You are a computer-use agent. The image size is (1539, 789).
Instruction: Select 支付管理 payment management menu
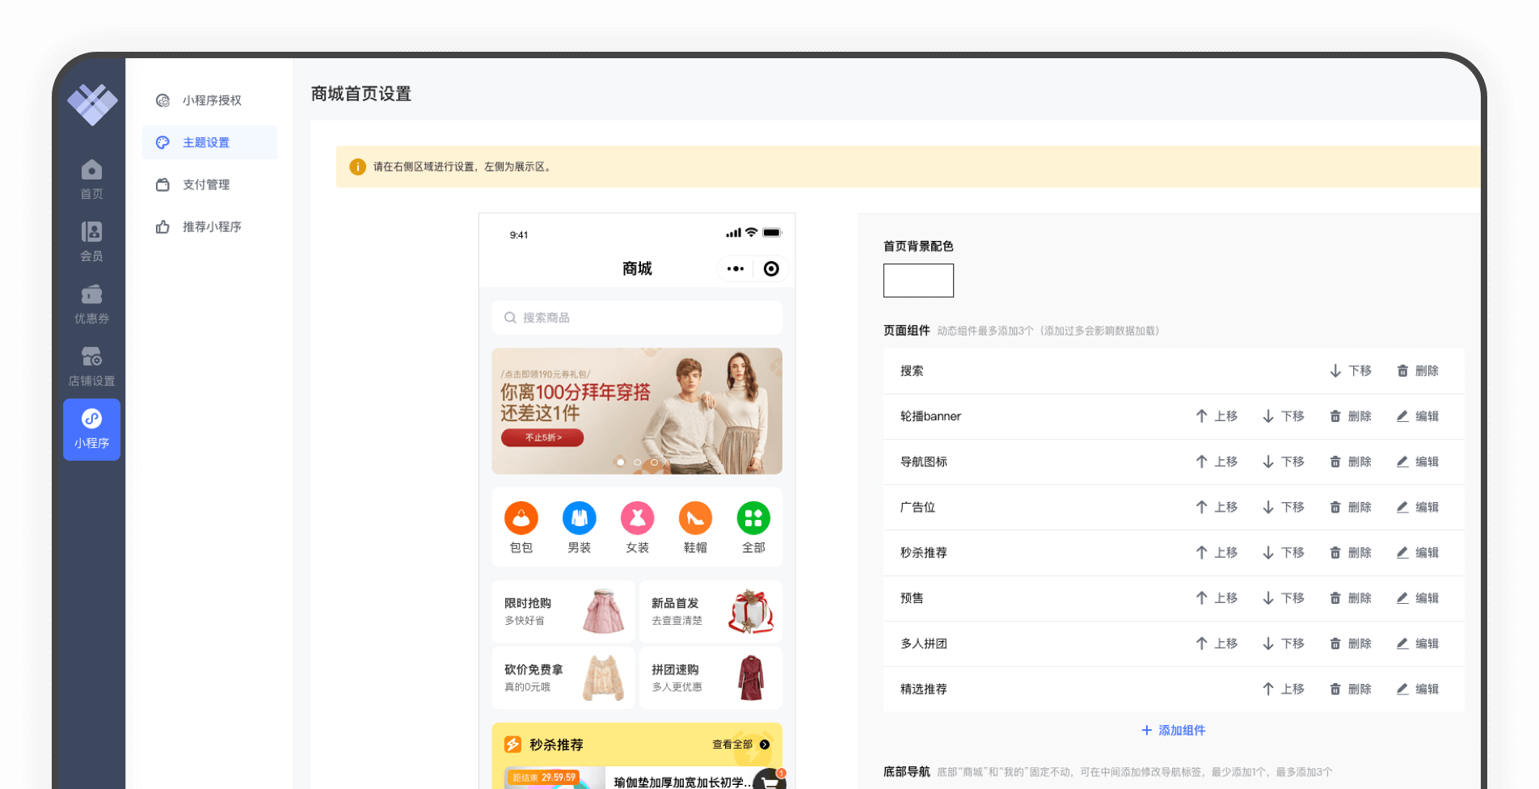[205, 184]
